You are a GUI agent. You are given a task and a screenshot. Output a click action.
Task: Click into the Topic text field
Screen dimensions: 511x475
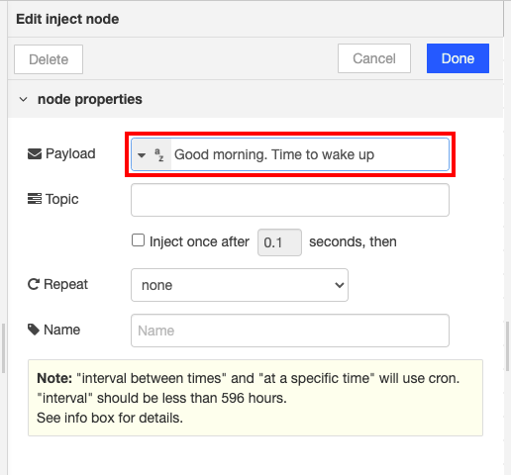290,200
